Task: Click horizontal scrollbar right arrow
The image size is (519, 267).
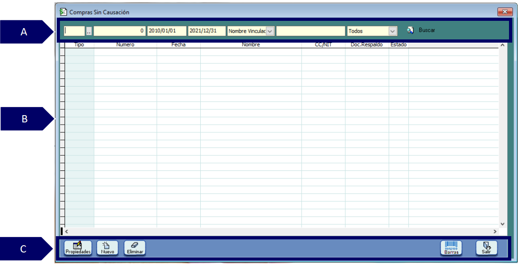Action: click(x=495, y=231)
